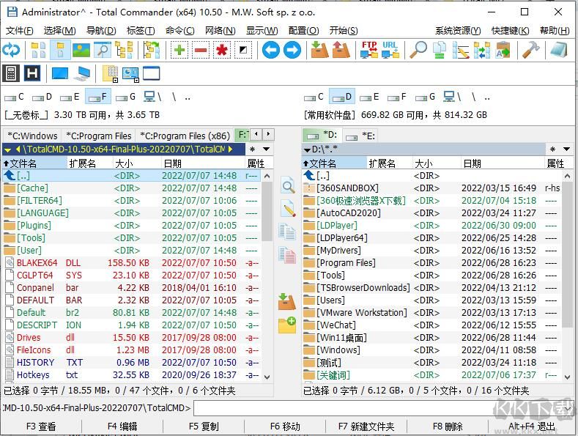The height and width of the screenshot is (436, 578).
Task: Switch to *E: tab in right panel
Action: point(361,136)
